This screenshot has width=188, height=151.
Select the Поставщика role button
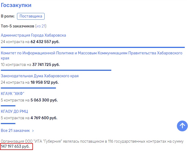click(x=31, y=16)
